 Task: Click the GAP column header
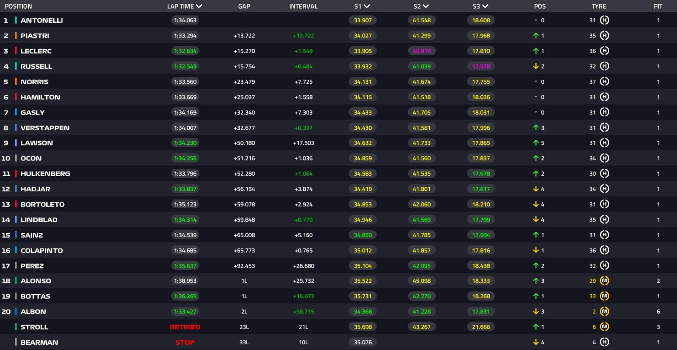244,7
